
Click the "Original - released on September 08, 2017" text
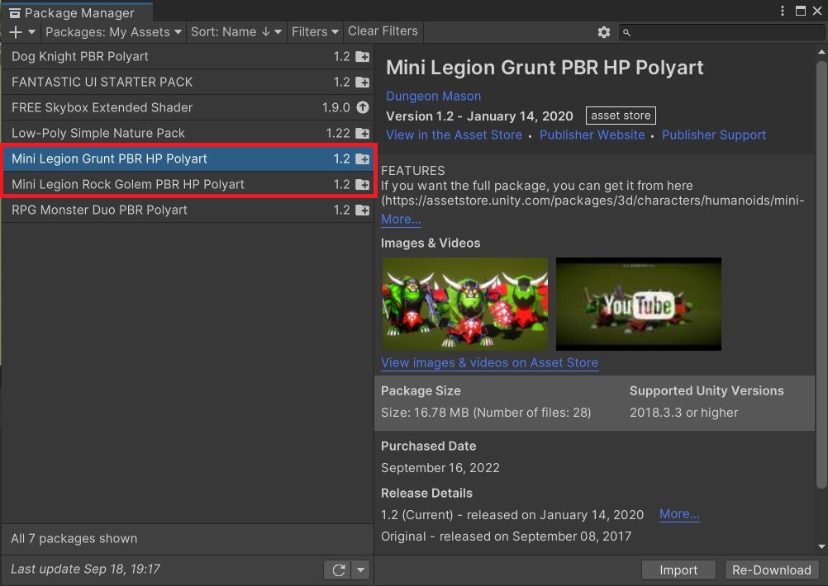(506, 536)
